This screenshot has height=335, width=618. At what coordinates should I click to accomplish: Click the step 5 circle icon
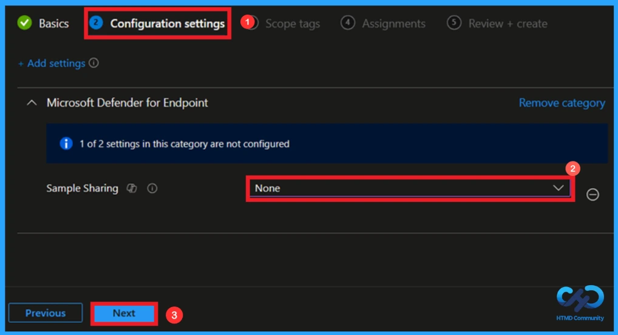pos(453,22)
